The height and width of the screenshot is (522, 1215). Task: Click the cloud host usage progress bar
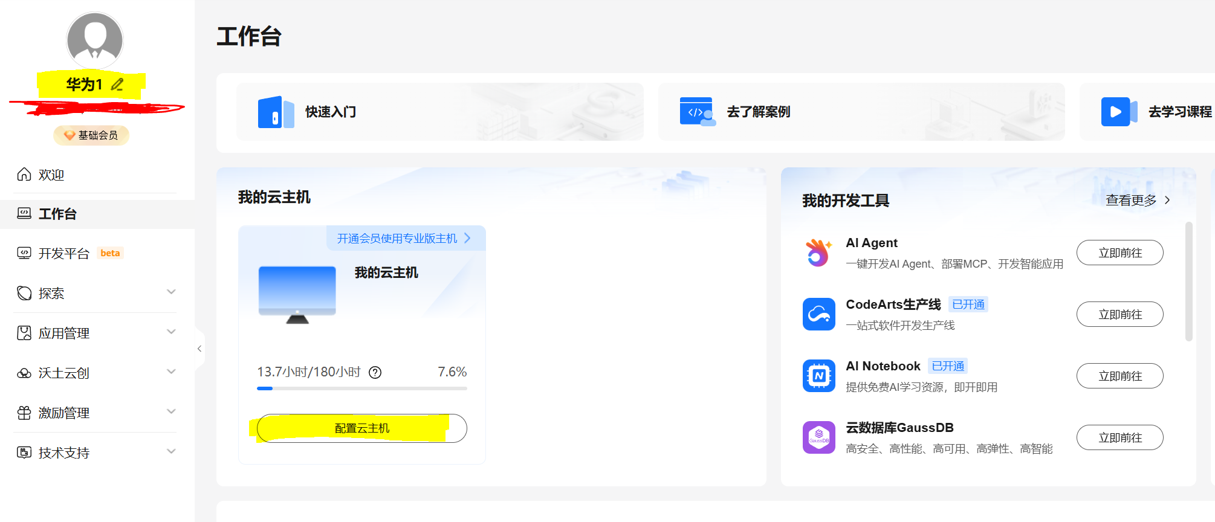click(362, 388)
